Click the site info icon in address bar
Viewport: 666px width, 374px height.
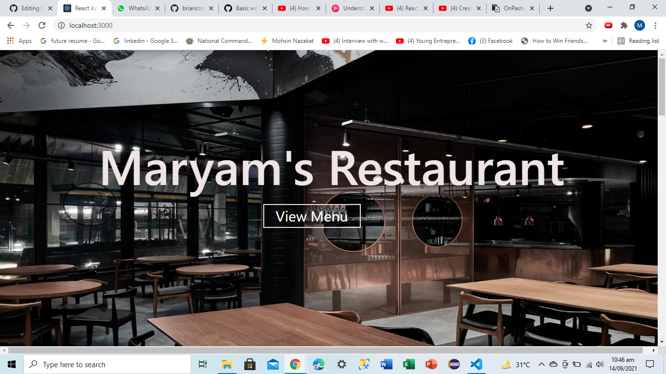(x=62, y=24)
